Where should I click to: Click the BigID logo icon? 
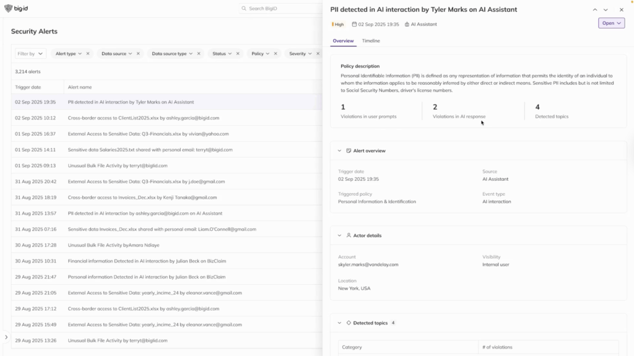point(8,9)
